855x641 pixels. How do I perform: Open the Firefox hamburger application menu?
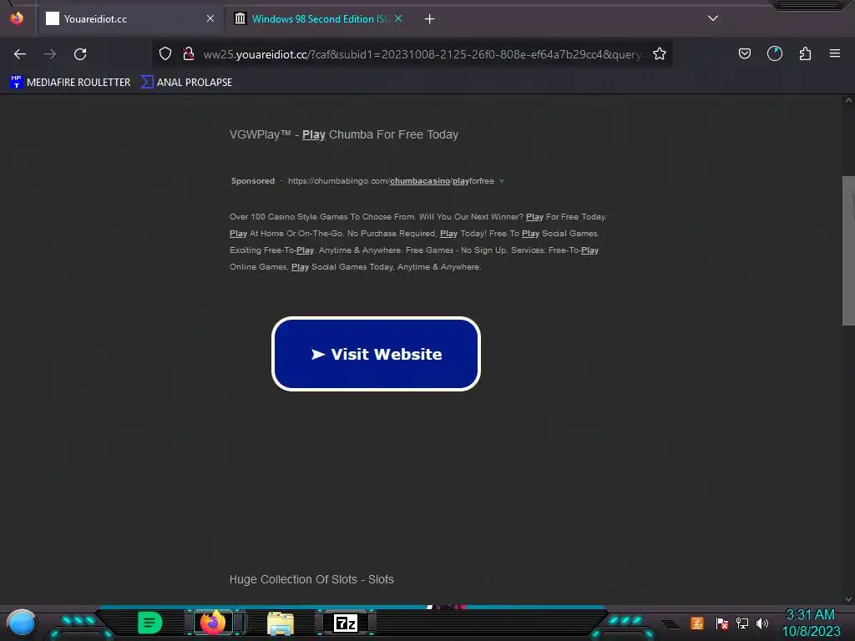(x=835, y=53)
